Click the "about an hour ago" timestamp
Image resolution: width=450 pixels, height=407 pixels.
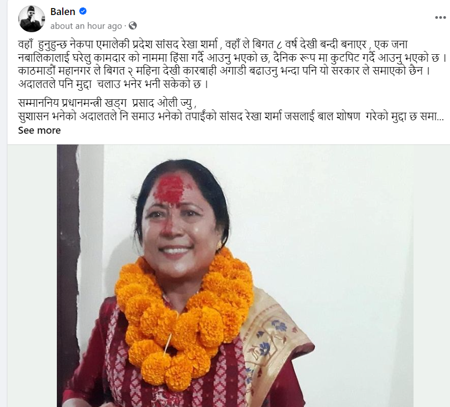(86, 26)
